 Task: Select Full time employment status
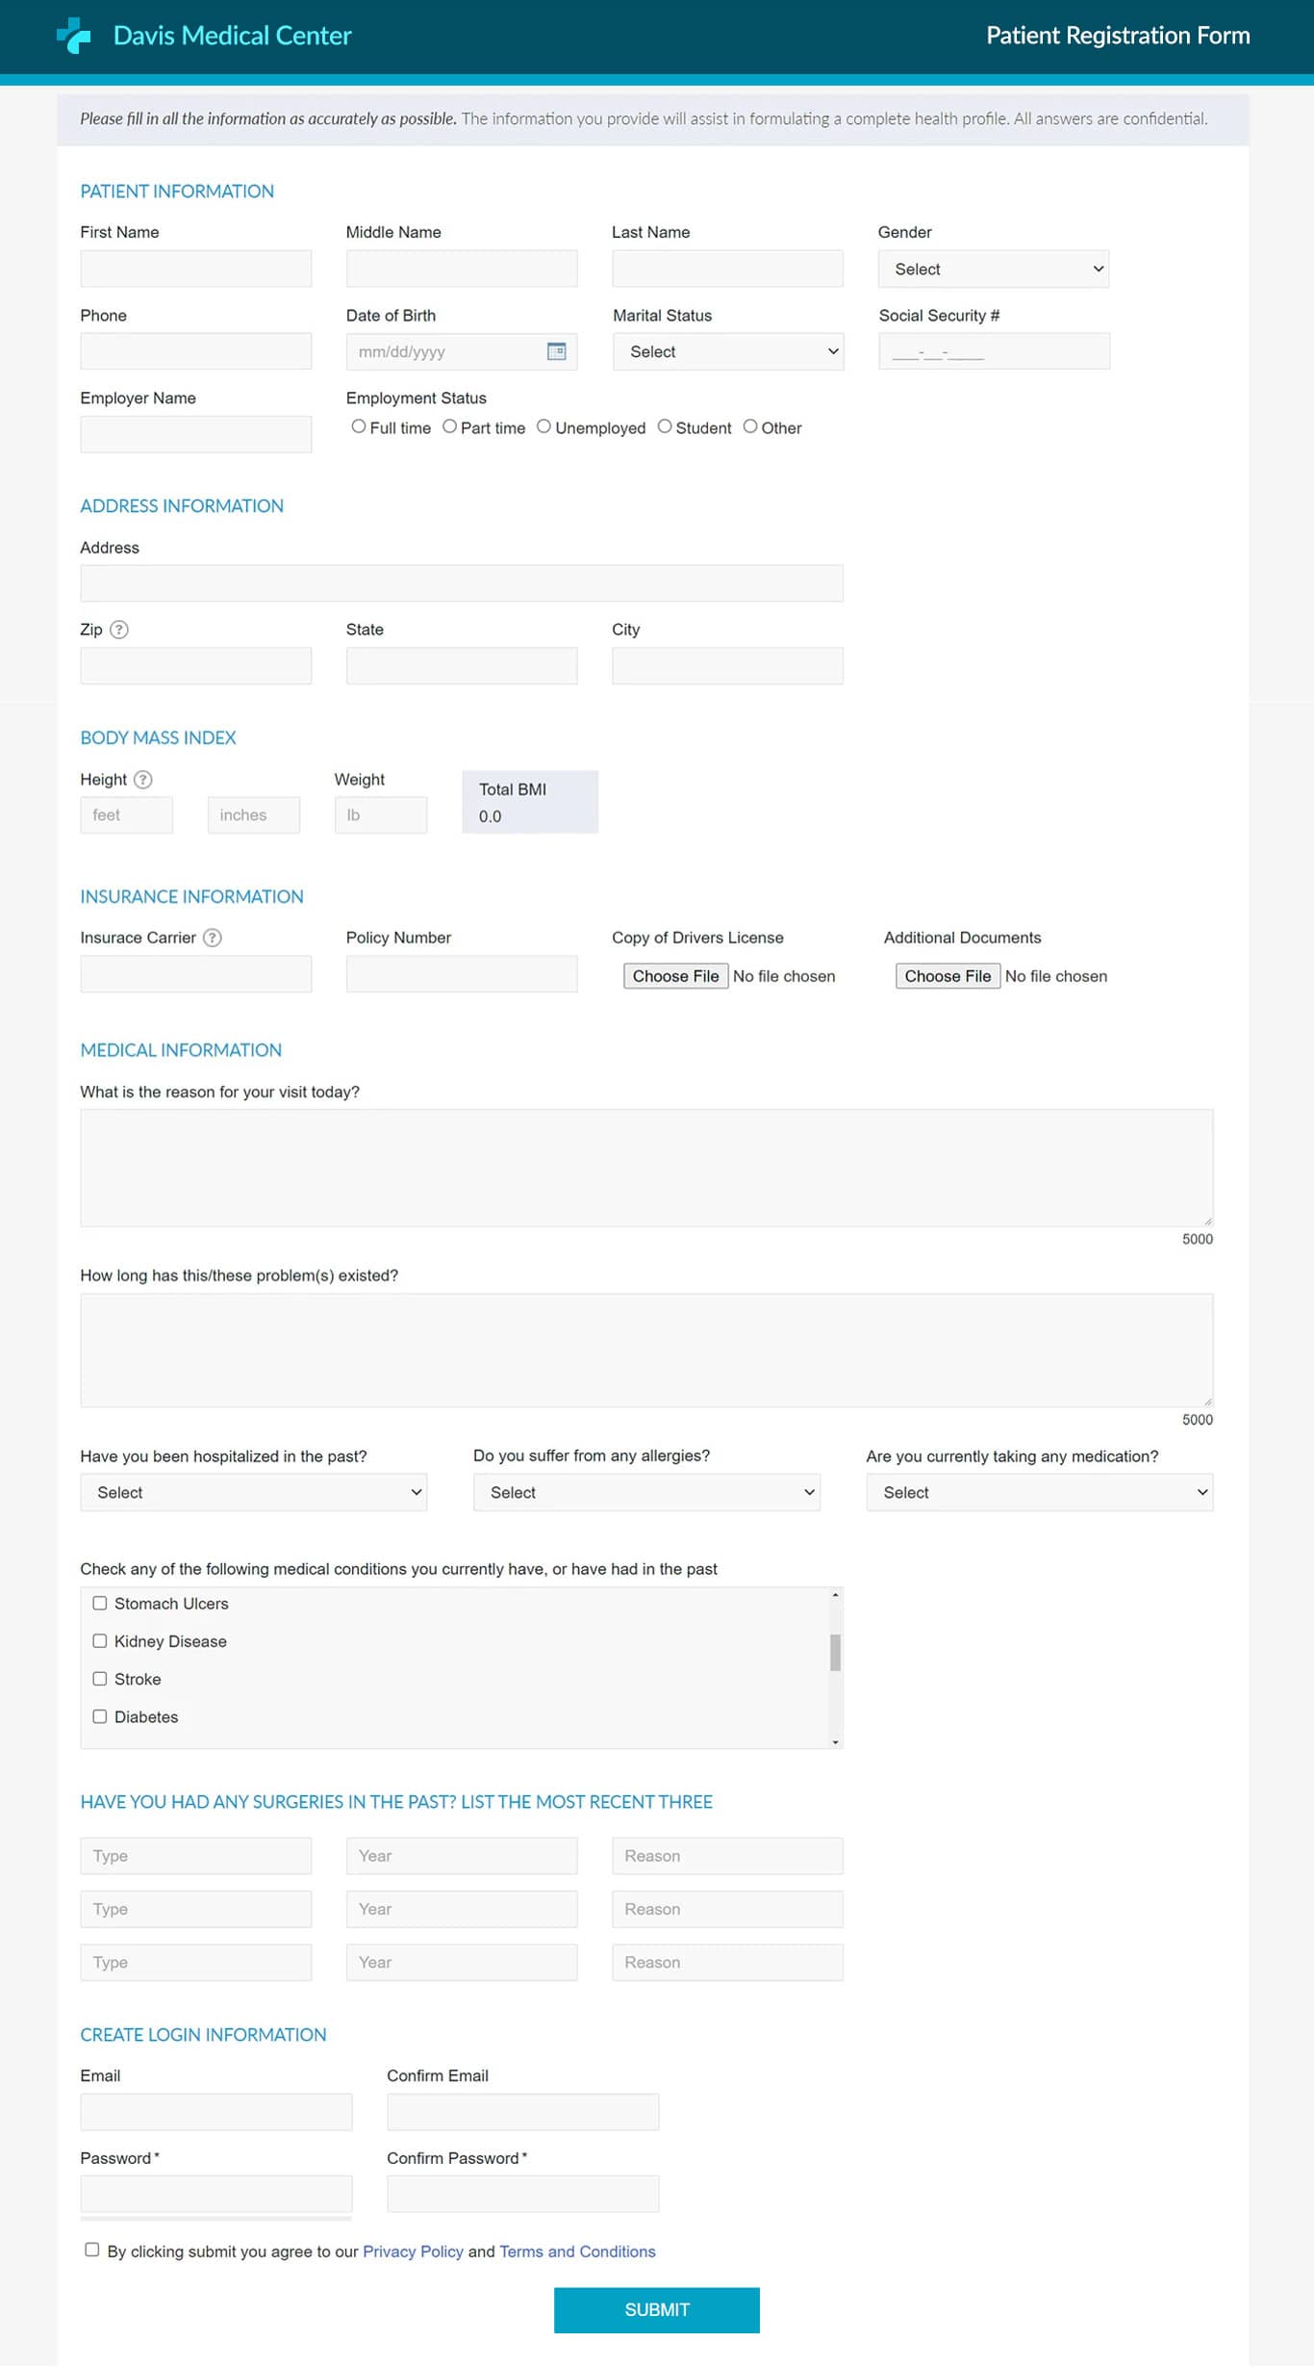click(358, 426)
